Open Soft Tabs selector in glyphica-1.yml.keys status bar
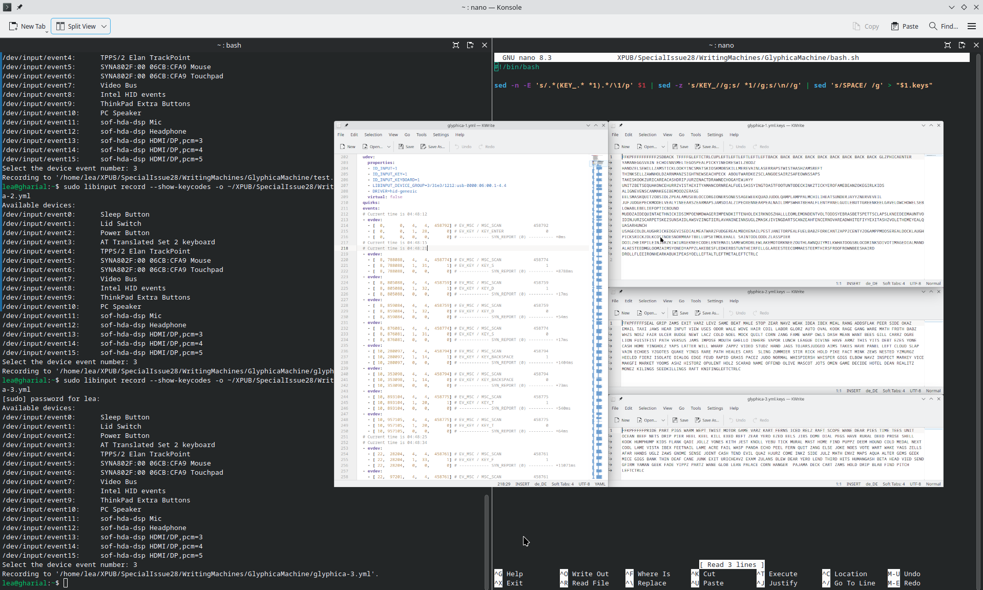The image size is (983, 590). [x=893, y=283]
